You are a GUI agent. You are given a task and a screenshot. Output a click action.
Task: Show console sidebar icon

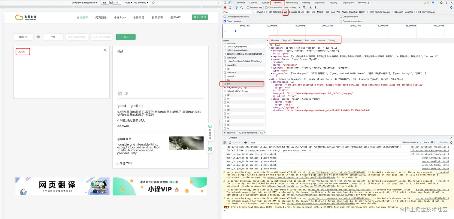pos(225,142)
